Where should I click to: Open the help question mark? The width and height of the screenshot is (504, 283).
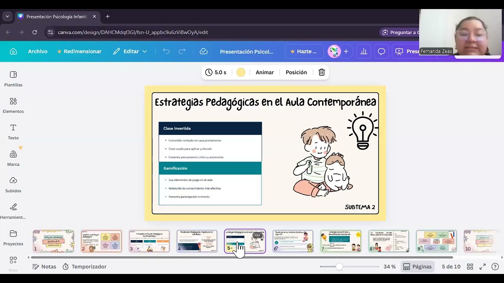(495, 266)
